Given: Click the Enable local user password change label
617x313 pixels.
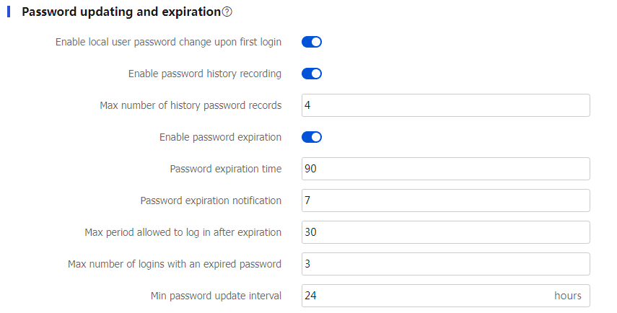Looking at the screenshot, I should (x=168, y=42).
